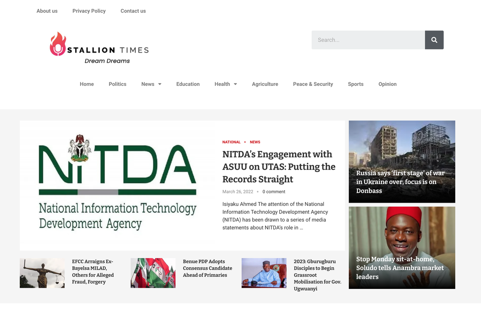Open the NITDA's Engagement with ASUU headline
This screenshot has width=481, height=321.
point(279,167)
